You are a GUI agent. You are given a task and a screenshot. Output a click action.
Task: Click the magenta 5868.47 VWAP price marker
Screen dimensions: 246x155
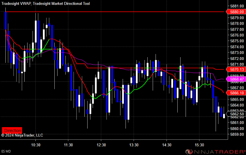point(236,79)
